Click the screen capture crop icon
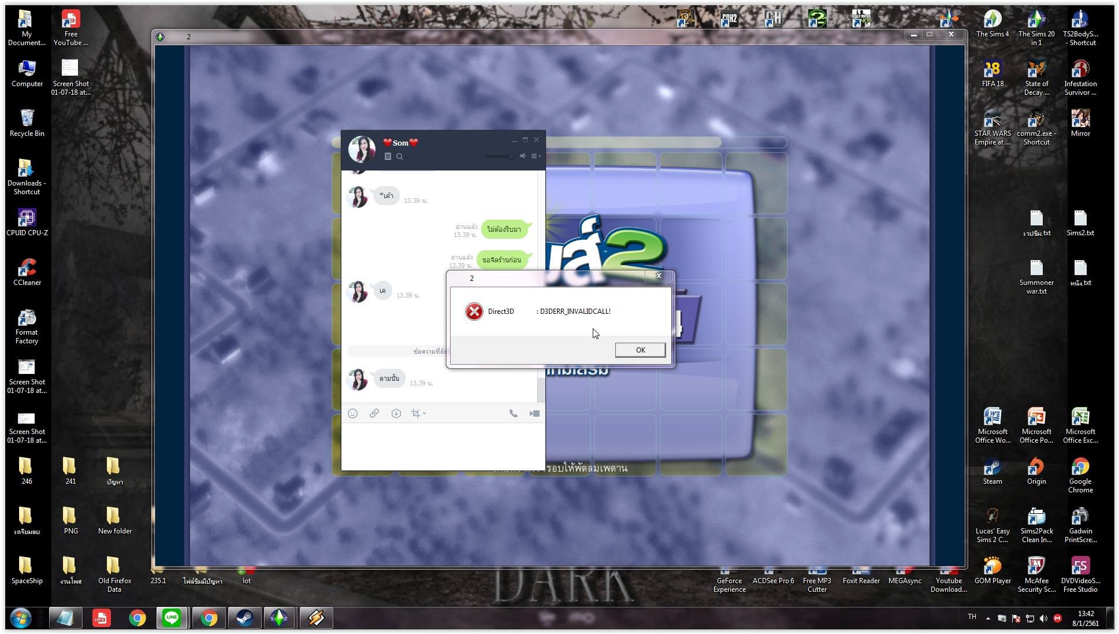 pos(415,413)
